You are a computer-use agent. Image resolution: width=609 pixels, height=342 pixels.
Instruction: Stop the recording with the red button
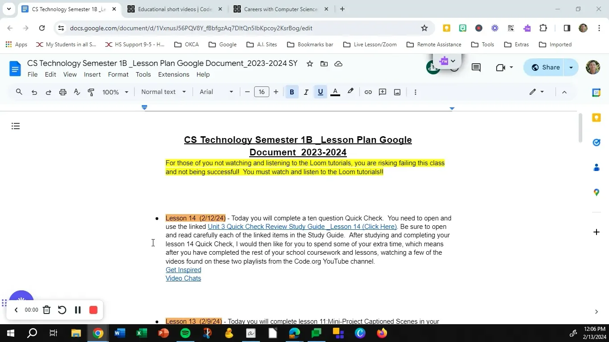click(x=93, y=310)
